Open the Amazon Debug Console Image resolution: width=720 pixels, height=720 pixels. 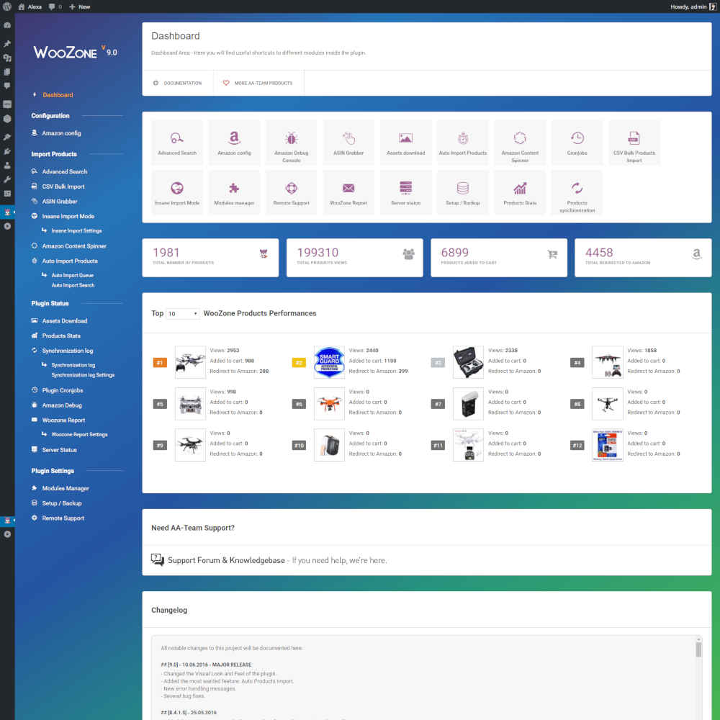tap(292, 142)
